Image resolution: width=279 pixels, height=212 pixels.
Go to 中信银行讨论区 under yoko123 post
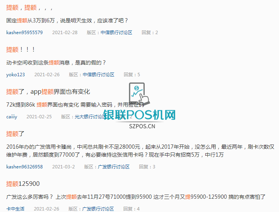(98, 75)
